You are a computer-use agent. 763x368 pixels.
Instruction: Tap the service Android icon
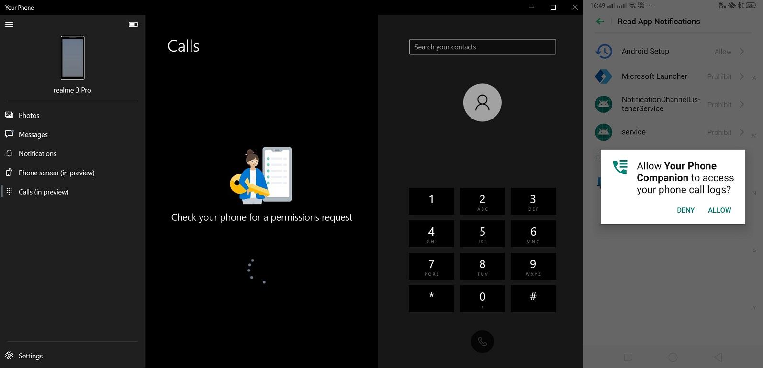point(604,132)
